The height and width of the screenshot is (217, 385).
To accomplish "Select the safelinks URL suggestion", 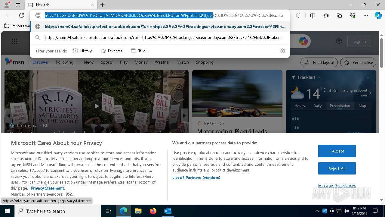I will click(x=160, y=27).
